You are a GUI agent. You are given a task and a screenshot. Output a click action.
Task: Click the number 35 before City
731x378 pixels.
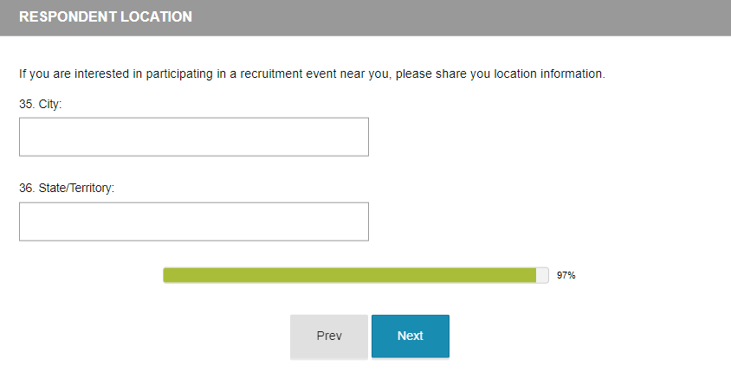click(26, 104)
